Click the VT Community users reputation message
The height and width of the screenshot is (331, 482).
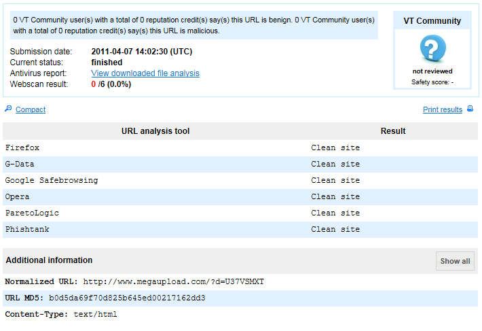click(x=193, y=25)
